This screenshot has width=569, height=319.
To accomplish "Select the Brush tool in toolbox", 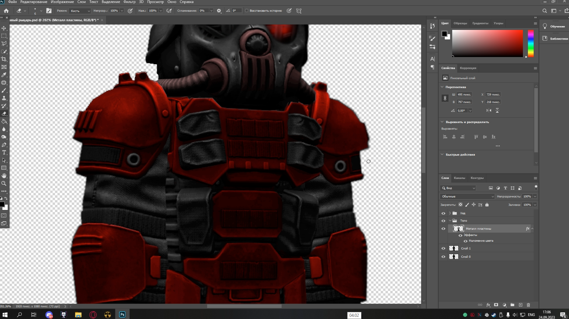I will 4,91.
